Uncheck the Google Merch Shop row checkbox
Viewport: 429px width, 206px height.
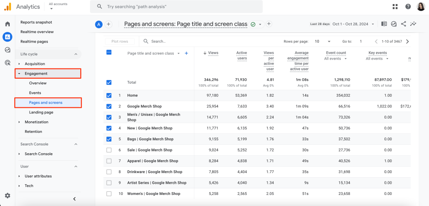pyautogui.click(x=109, y=106)
